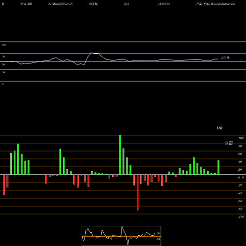Click the MR panel title label
The height and width of the screenshot is (246, 246).
point(219,128)
